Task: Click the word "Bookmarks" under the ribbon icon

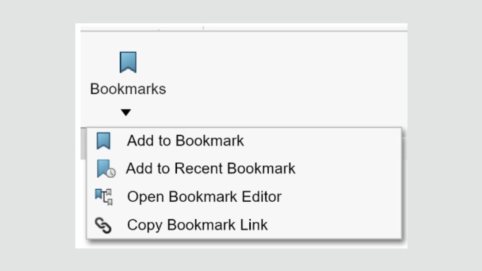Action: click(x=128, y=89)
